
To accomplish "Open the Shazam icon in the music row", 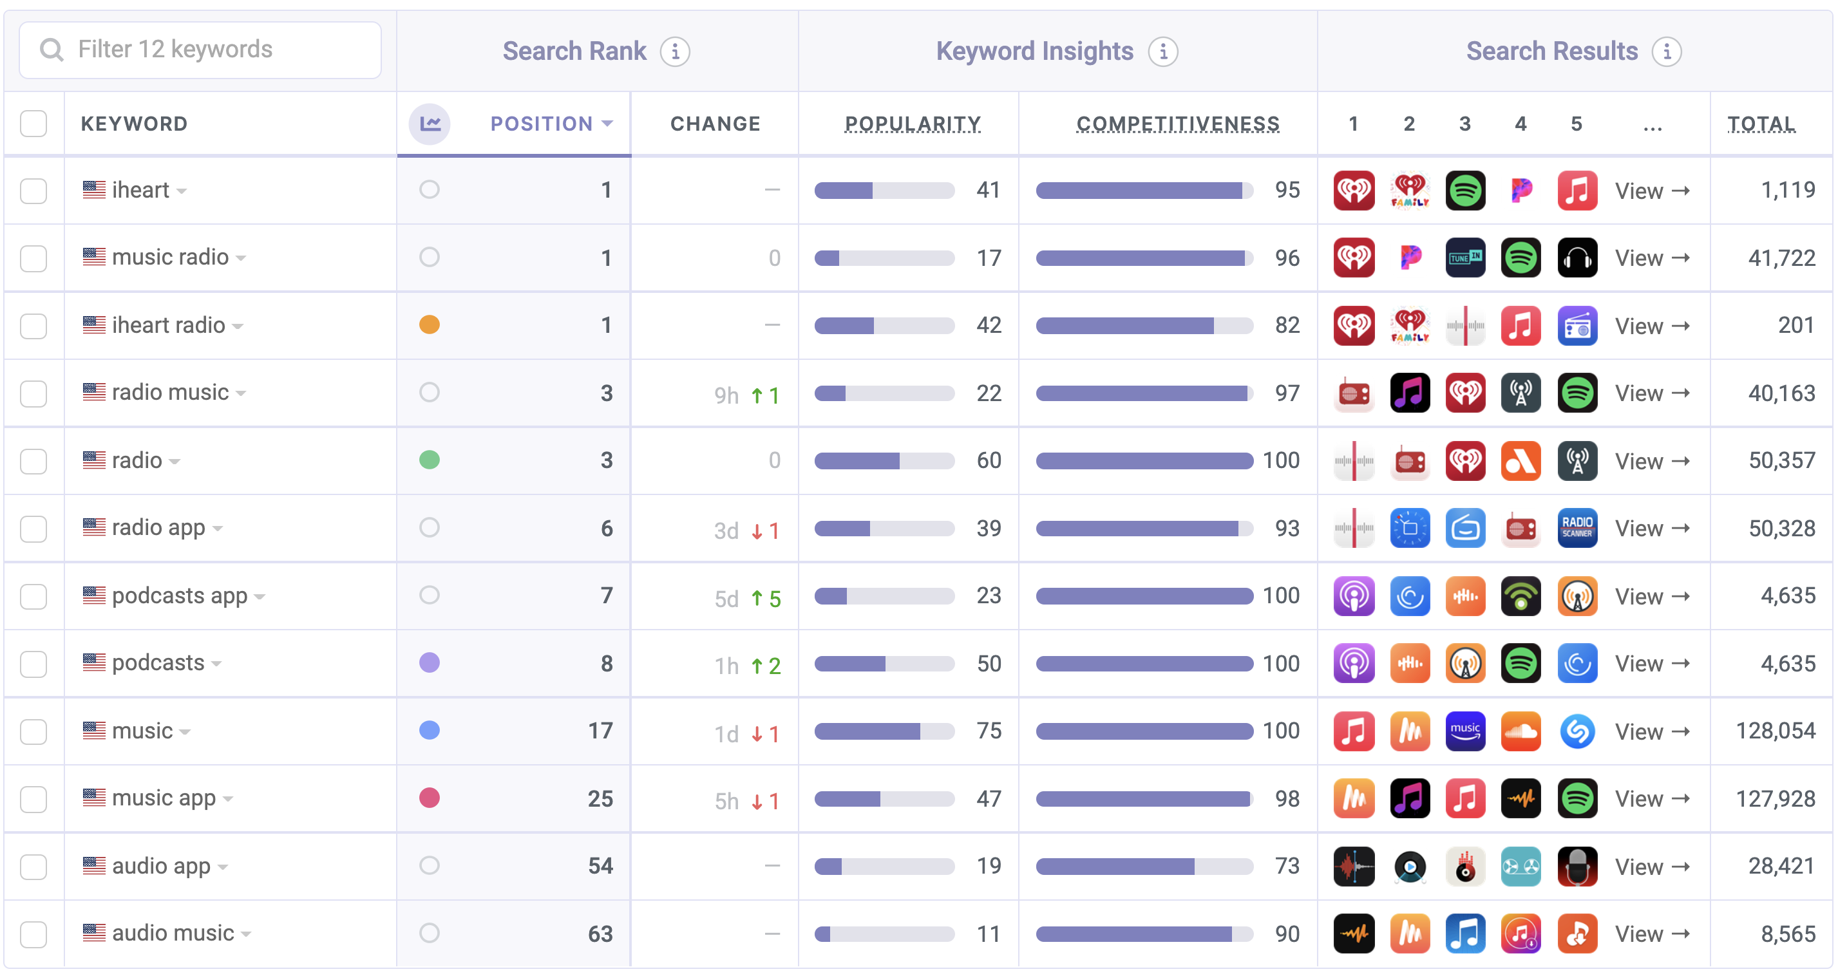I will click(x=1577, y=731).
